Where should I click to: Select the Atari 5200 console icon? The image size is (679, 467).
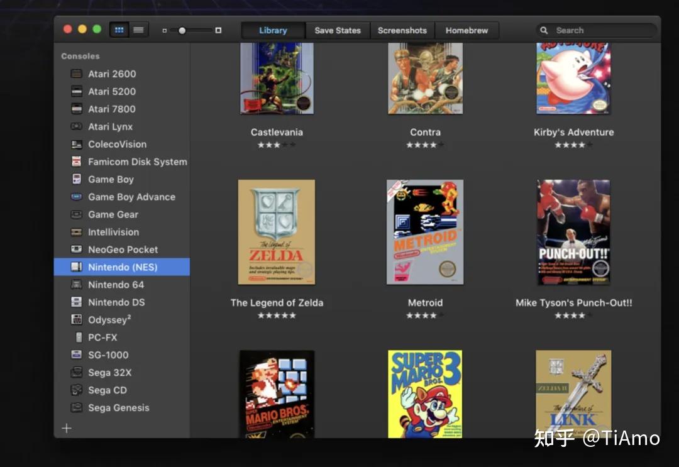tap(76, 91)
